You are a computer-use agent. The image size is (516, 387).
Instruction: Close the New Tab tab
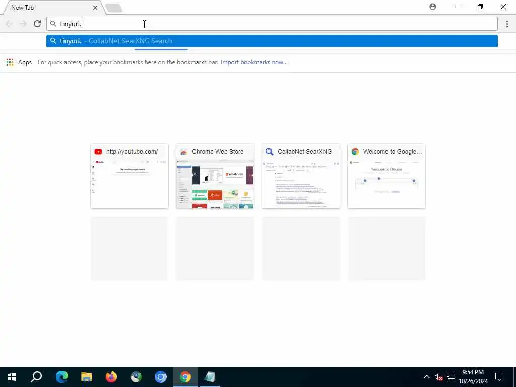pos(95,8)
